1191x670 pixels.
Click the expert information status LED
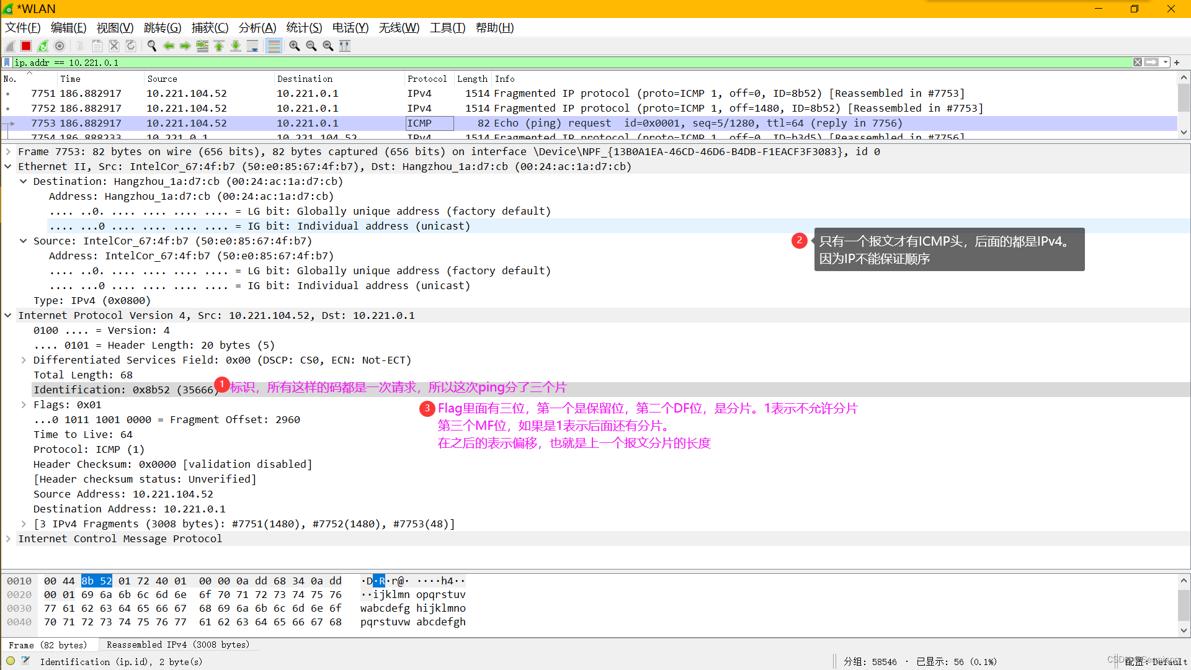(11, 661)
